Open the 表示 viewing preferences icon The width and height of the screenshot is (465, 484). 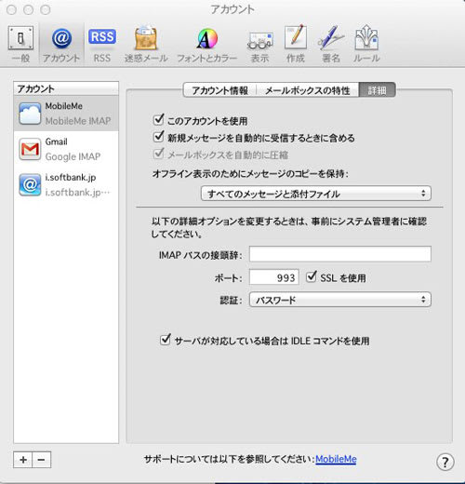pyautogui.click(x=259, y=44)
